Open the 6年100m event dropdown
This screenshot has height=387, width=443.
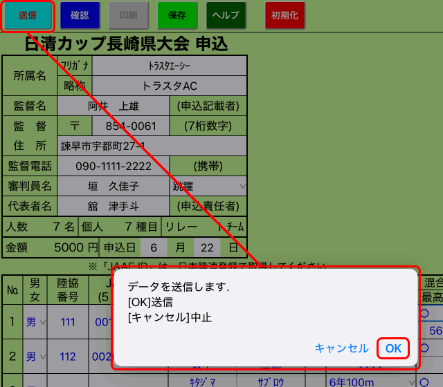pyautogui.click(x=371, y=382)
